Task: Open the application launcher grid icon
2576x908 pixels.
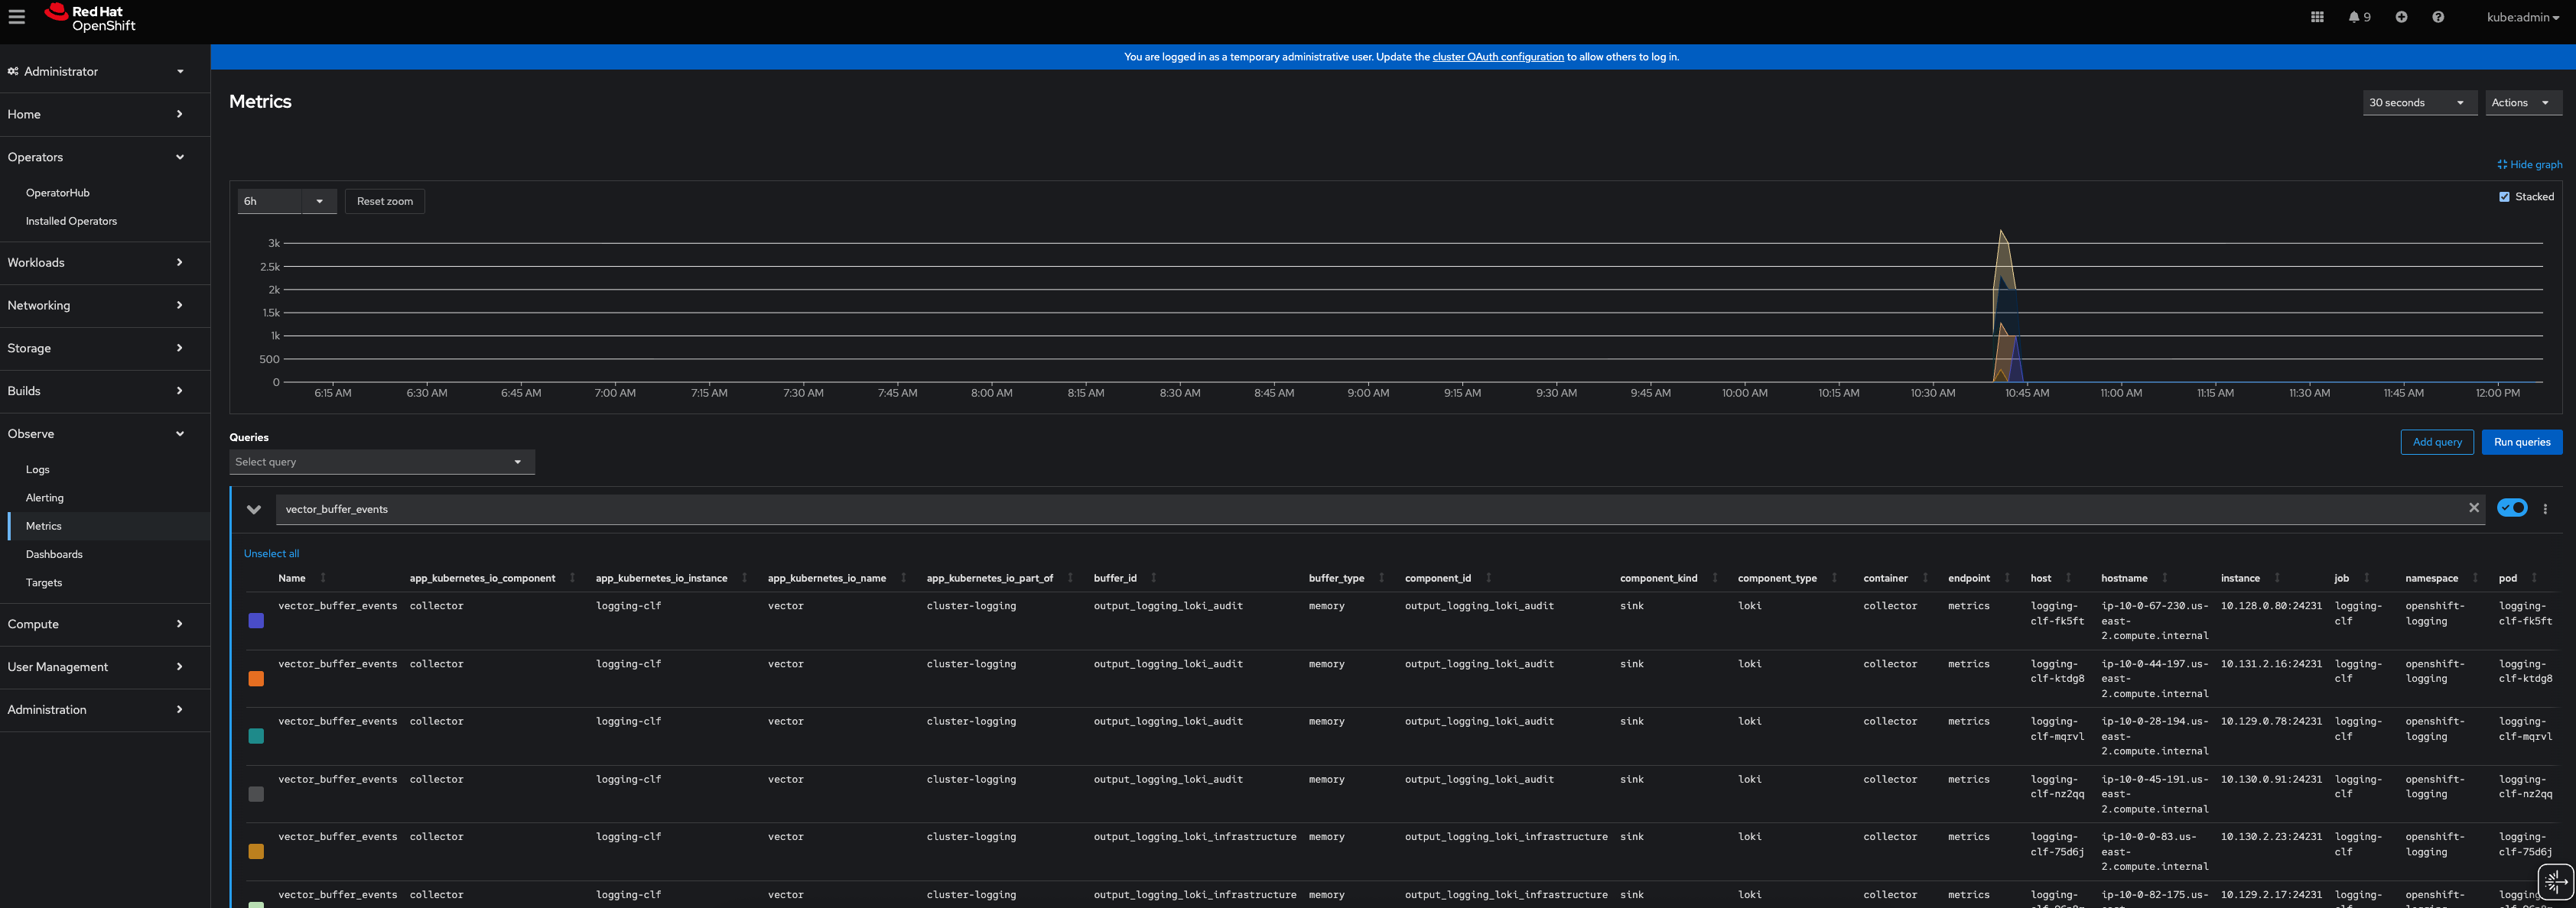Action: point(2317,17)
